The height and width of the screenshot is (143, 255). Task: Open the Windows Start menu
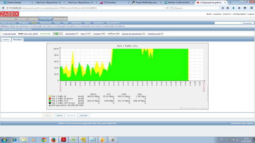pyautogui.click(x=4, y=140)
